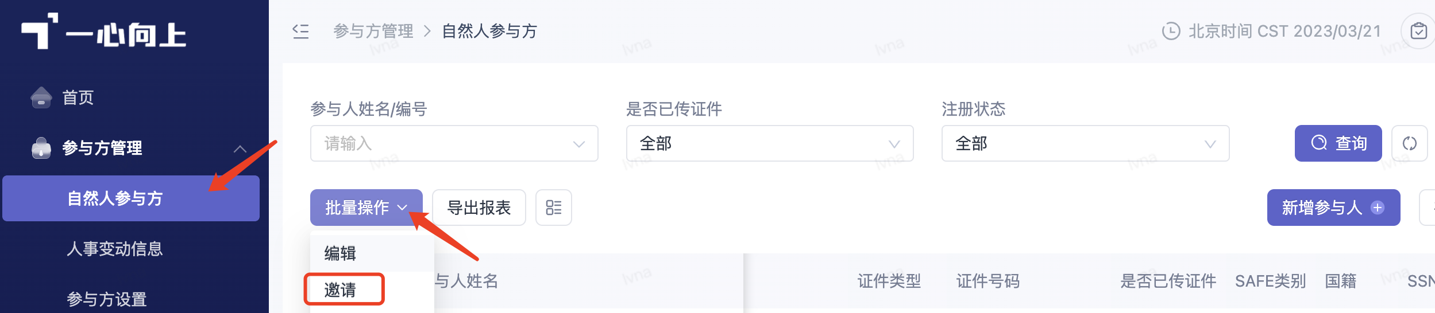This screenshot has height=313, width=1435.
Task: Expand the 批量操作 dropdown button
Action: [367, 208]
